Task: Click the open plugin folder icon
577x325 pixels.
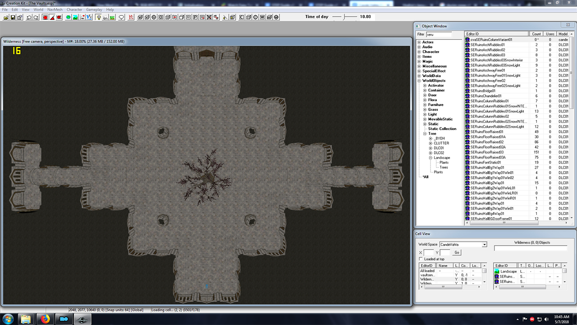Action: click(6, 17)
